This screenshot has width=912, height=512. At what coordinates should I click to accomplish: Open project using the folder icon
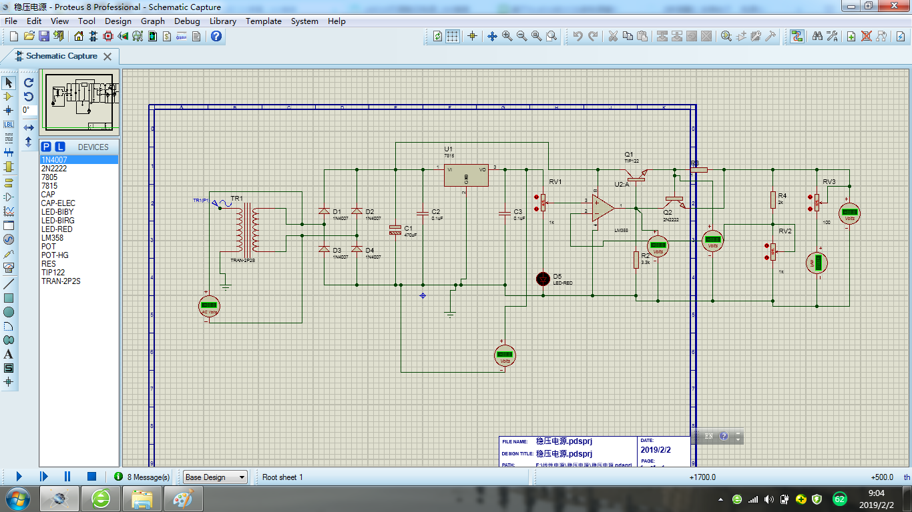point(29,36)
